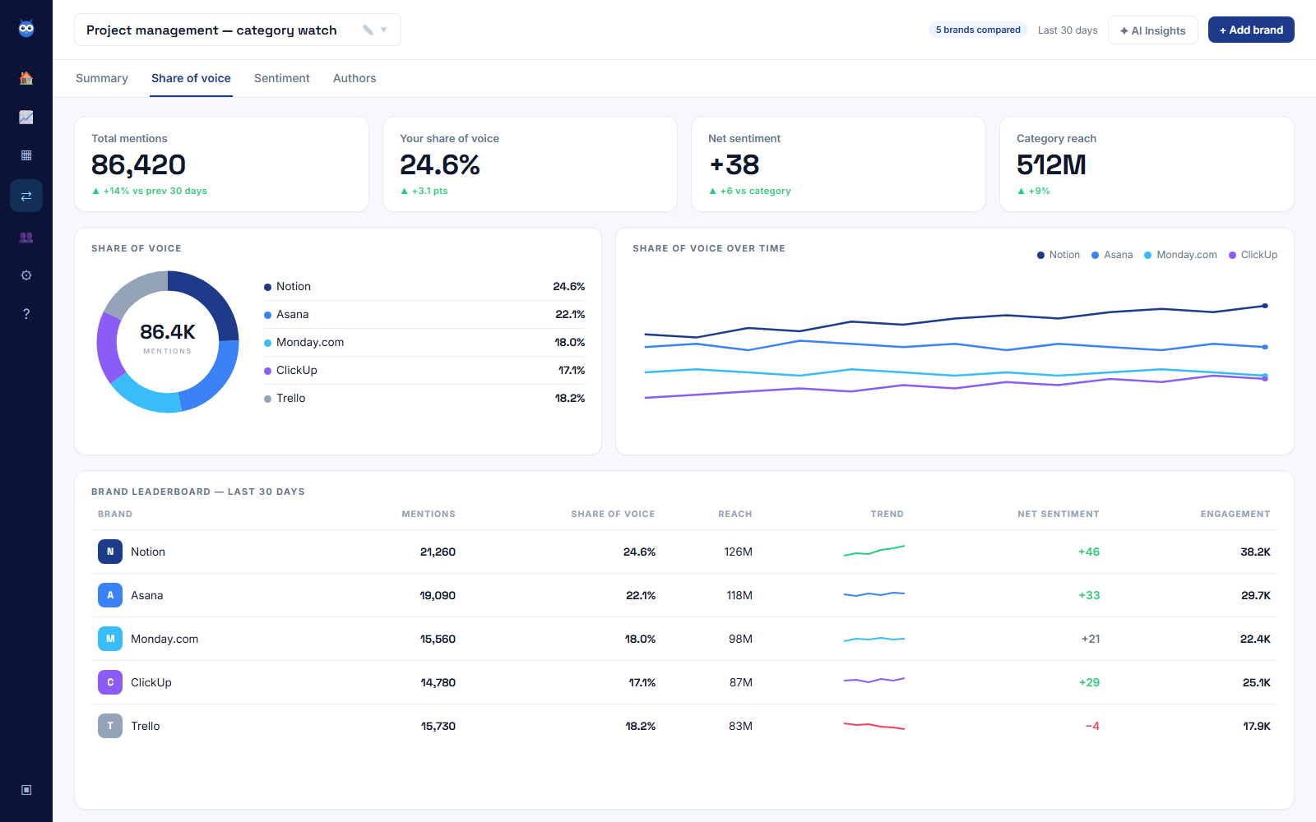The height and width of the screenshot is (822, 1316).
Task: Click the ClickUp C badge in the leaderboard
Action: [x=110, y=682]
